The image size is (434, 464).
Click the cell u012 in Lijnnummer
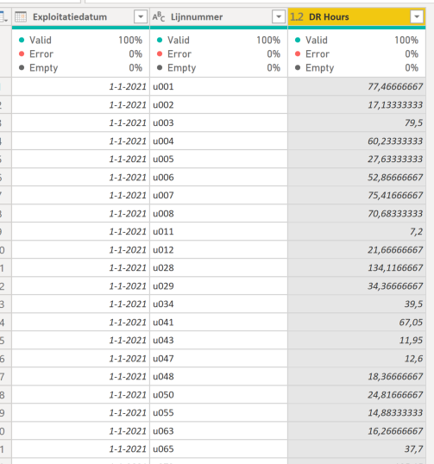pyautogui.click(x=218, y=250)
